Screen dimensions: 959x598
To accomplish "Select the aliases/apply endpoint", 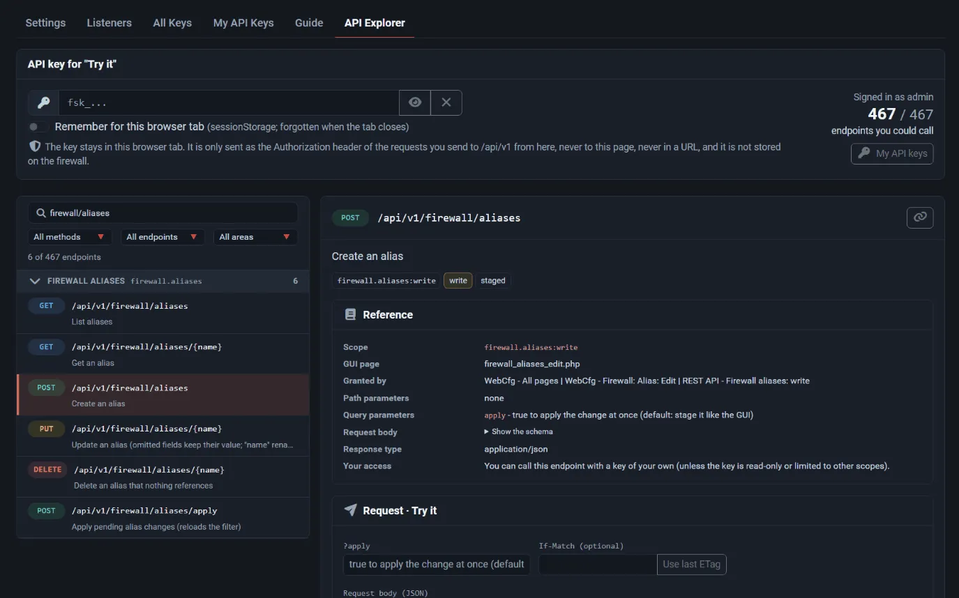I will (163, 518).
